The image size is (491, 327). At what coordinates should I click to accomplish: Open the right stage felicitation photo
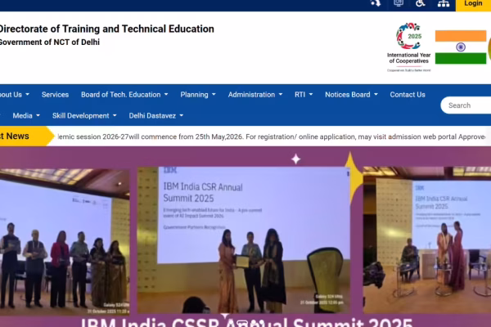tap(427, 240)
